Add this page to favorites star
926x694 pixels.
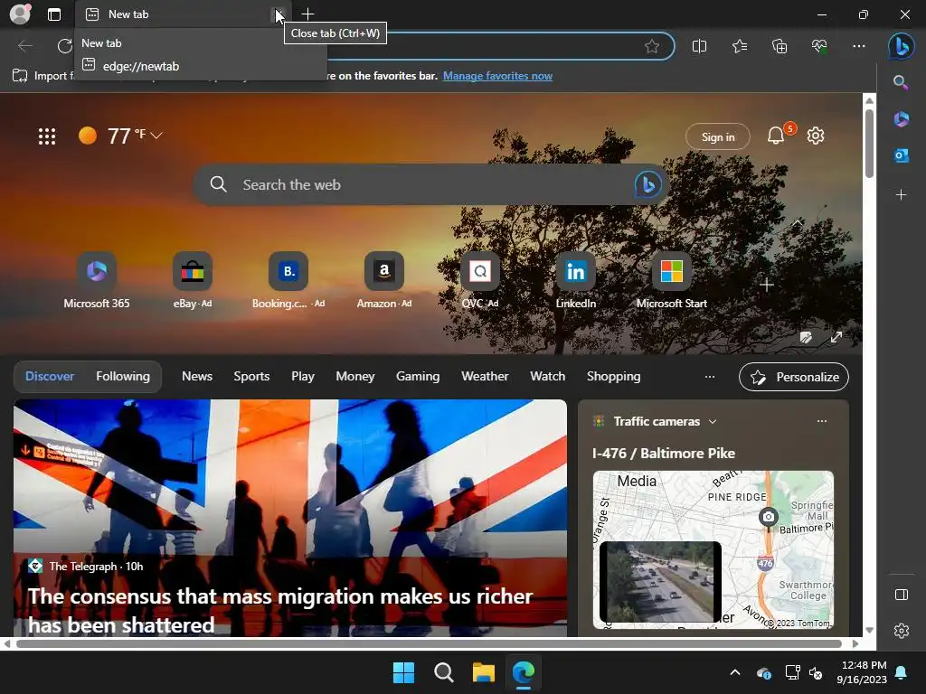[x=652, y=46]
